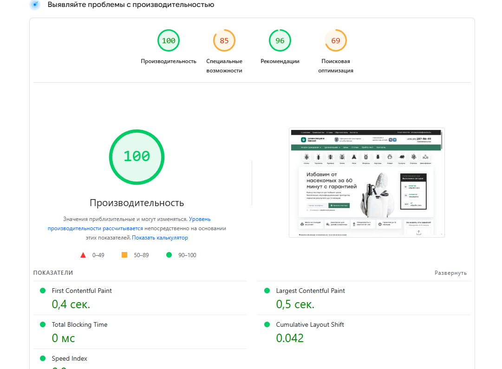
Task: Click green status dot beside Largest Contentful Paint
Action: (x=267, y=291)
